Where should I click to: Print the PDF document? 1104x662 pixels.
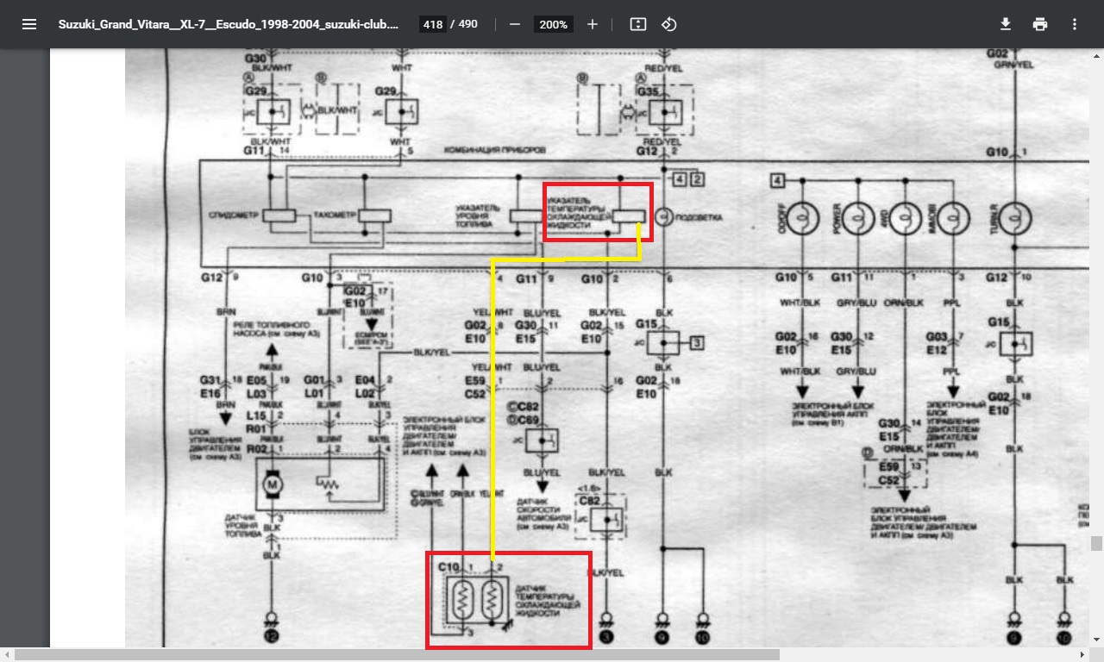(x=1040, y=24)
